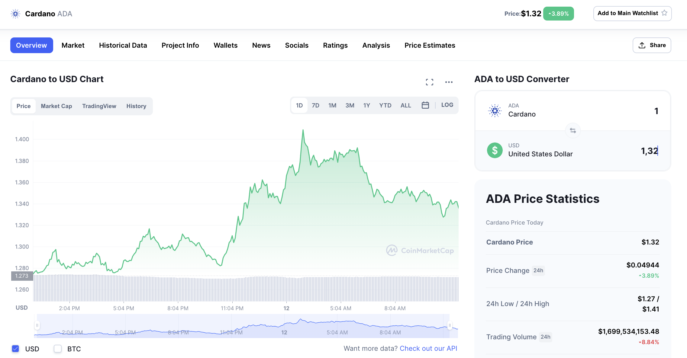Click Add to Main Watchlist button

click(x=632, y=14)
